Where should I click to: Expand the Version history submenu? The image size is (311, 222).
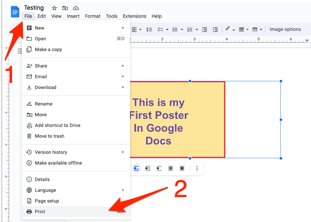(x=123, y=152)
